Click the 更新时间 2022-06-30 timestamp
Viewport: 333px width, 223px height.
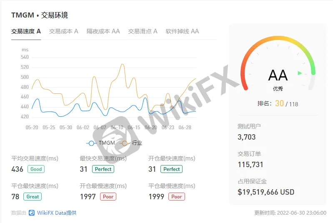pyautogui.click(x=290, y=213)
